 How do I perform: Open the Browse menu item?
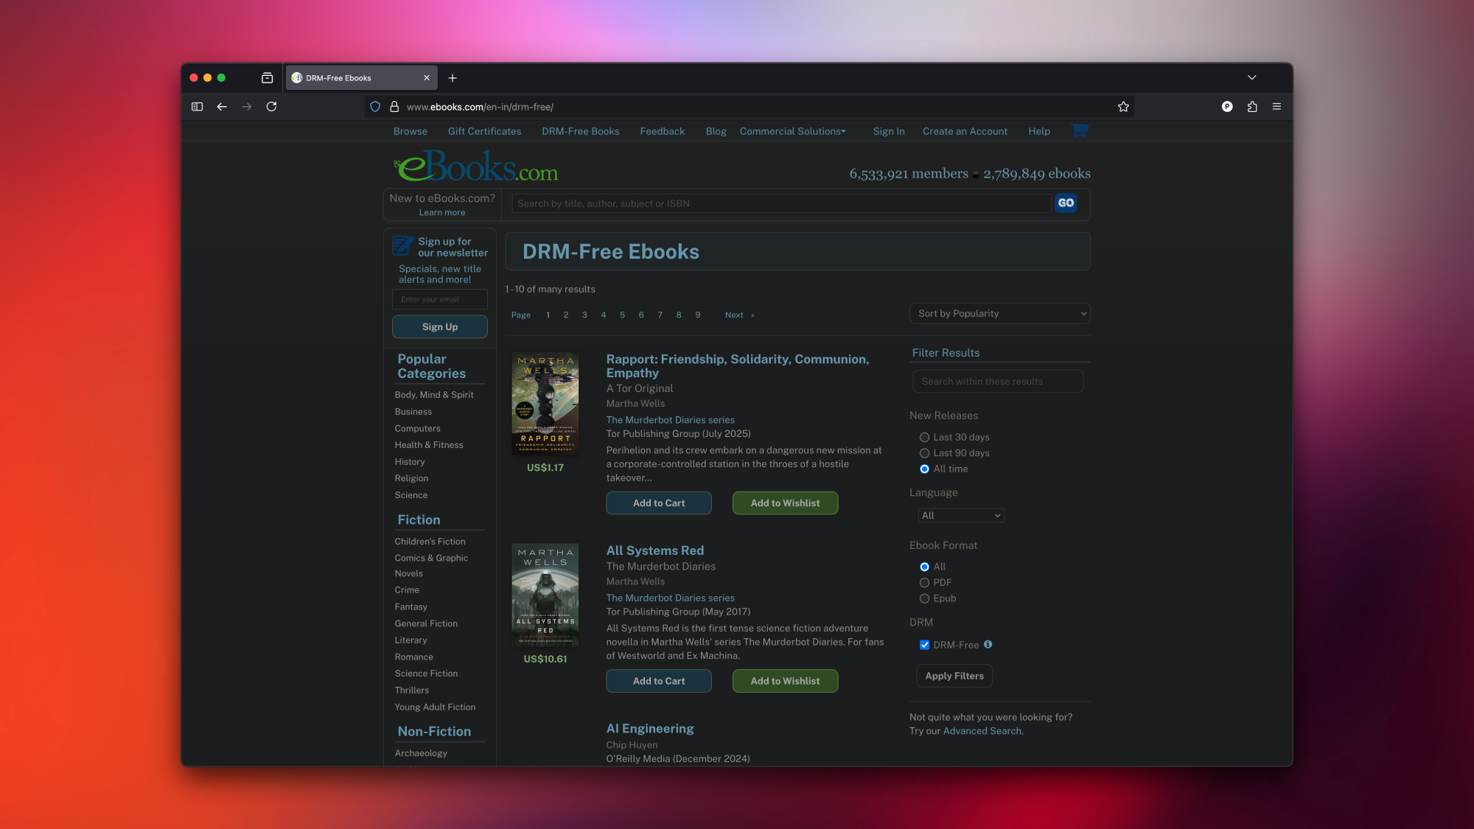pyautogui.click(x=411, y=131)
